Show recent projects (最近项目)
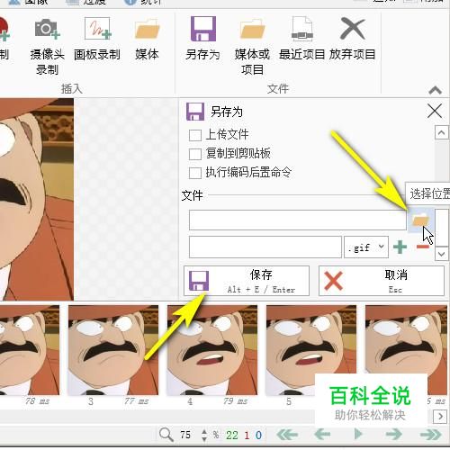Image resolution: width=450 pixels, height=450 pixels. click(x=301, y=39)
